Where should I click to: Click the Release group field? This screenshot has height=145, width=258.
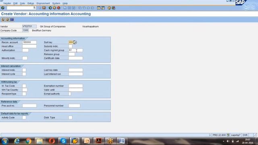(x=72, y=54)
